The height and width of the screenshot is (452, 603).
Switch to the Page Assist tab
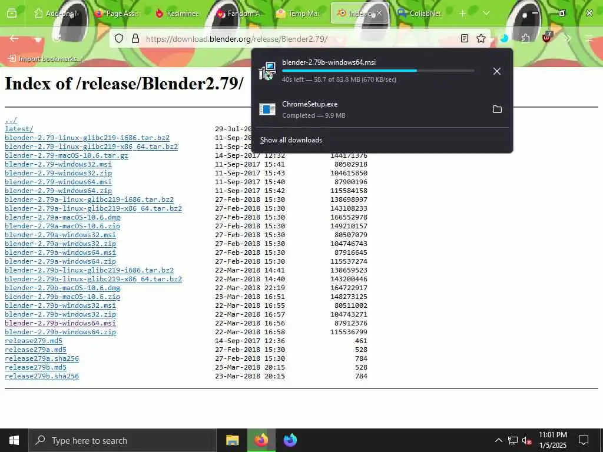pyautogui.click(x=117, y=14)
